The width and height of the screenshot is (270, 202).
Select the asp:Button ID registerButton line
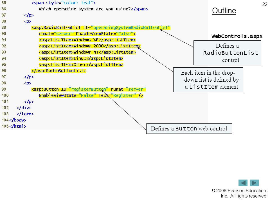coord(89,89)
